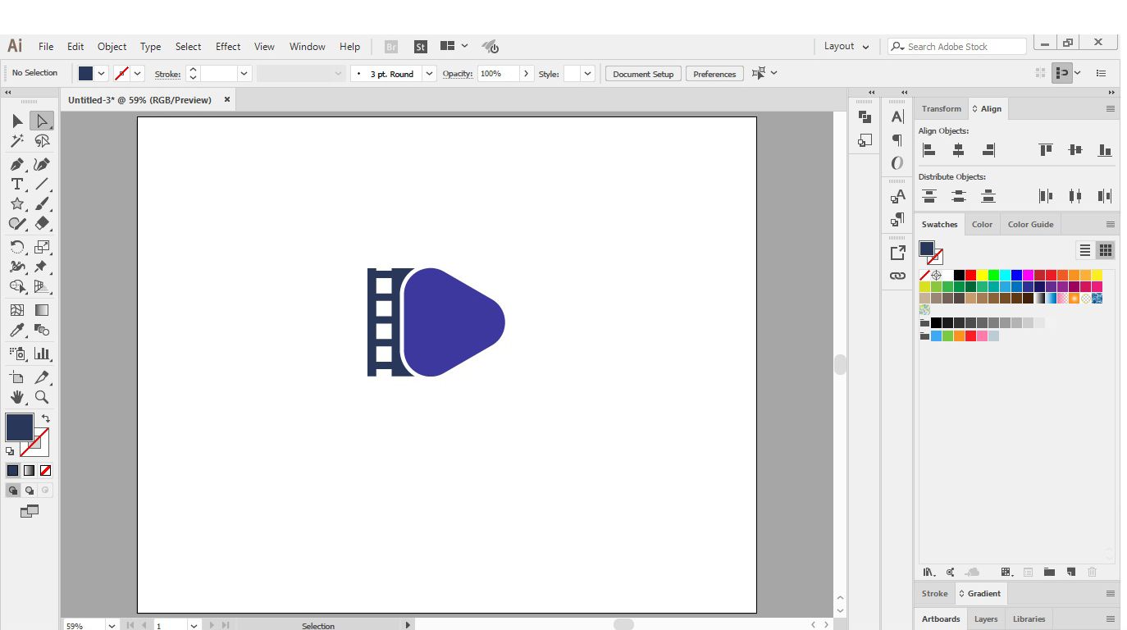Enable Draw Behind mode
This screenshot has width=1127, height=630.
[x=29, y=491]
